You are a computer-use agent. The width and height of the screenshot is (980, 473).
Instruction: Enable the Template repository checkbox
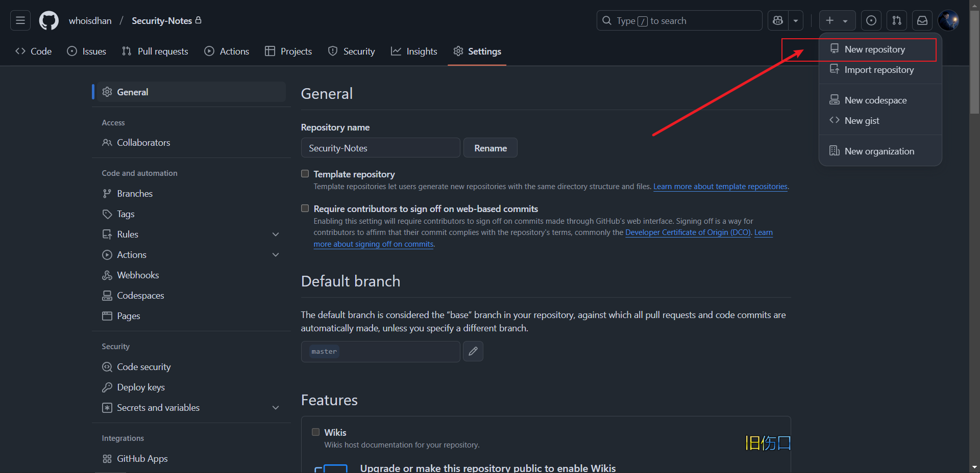[x=305, y=174]
